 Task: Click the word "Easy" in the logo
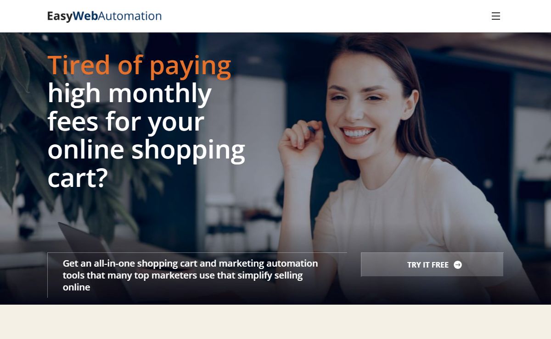click(x=60, y=16)
